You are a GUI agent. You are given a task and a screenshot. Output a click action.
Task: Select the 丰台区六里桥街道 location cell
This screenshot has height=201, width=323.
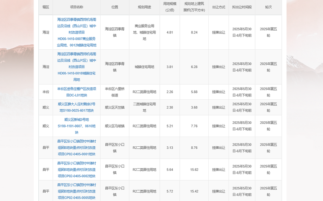pos(115,92)
